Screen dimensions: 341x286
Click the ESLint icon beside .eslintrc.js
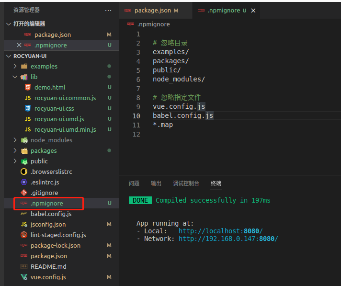tap(24, 182)
